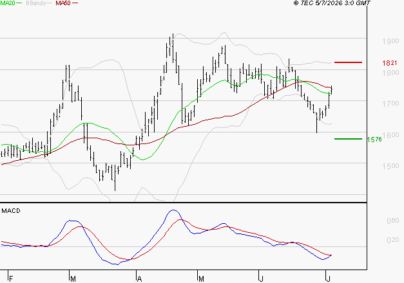Image resolution: width=404 pixels, height=283 pixels.
Task: Click the 1800 price axis label
Action: coord(390,73)
